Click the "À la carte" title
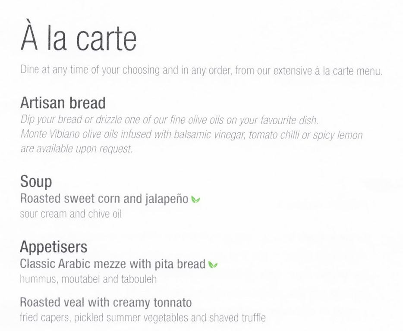403x331 pixels. pos(79,37)
